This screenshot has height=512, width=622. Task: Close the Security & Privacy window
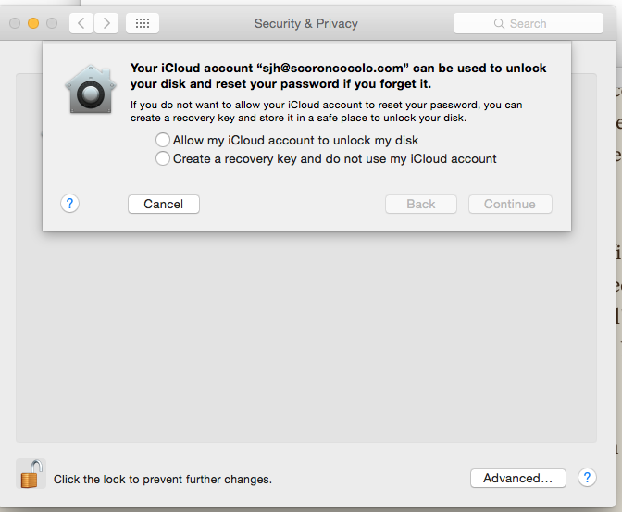coord(15,22)
